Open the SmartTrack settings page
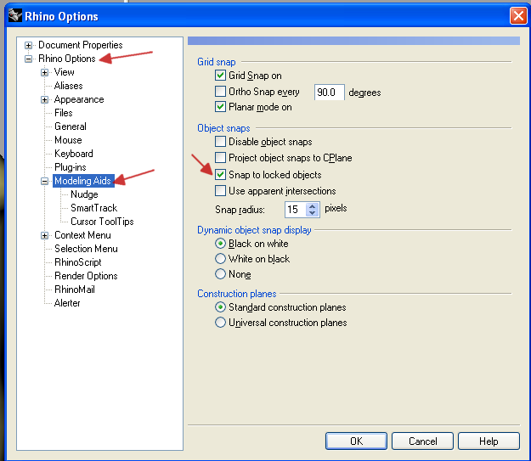The width and height of the screenshot is (531, 461). [x=93, y=208]
